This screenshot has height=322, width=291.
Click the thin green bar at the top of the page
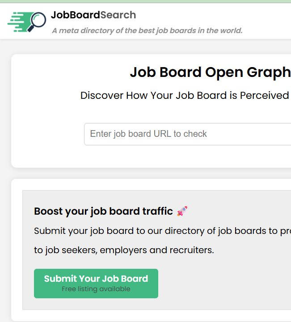[x=146, y=1]
